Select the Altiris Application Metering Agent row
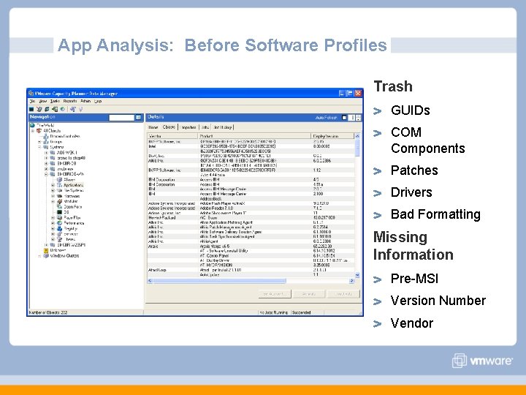 (x=251, y=222)
